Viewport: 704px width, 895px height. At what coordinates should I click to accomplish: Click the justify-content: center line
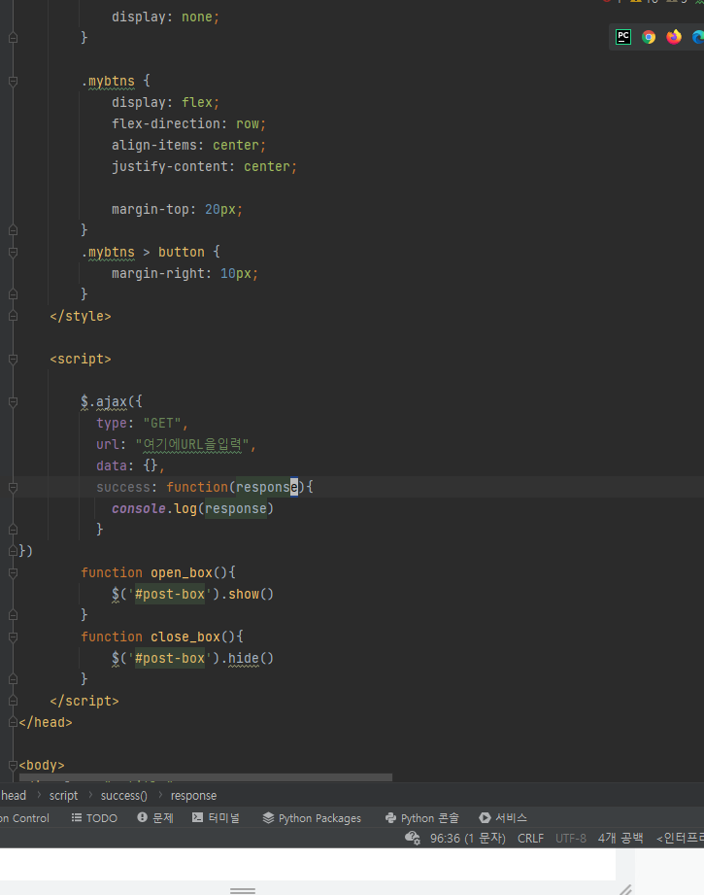coord(204,167)
